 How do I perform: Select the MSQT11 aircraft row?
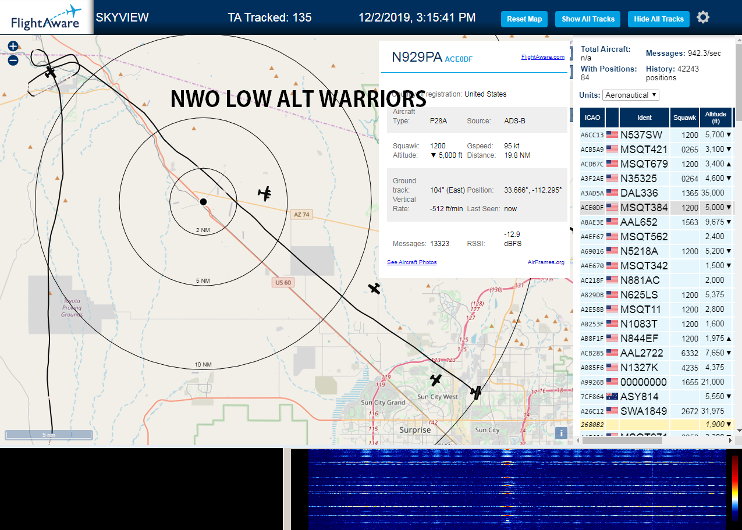coord(656,309)
